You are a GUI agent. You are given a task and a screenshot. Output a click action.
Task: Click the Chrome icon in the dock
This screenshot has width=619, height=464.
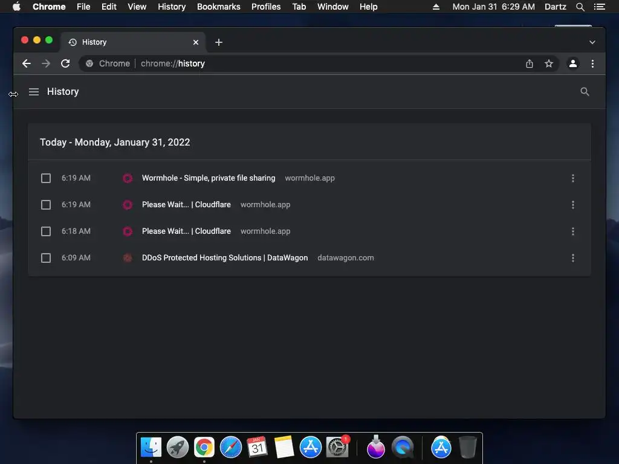204,447
